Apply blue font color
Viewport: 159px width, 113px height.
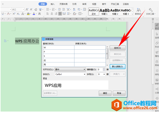point(34,14)
